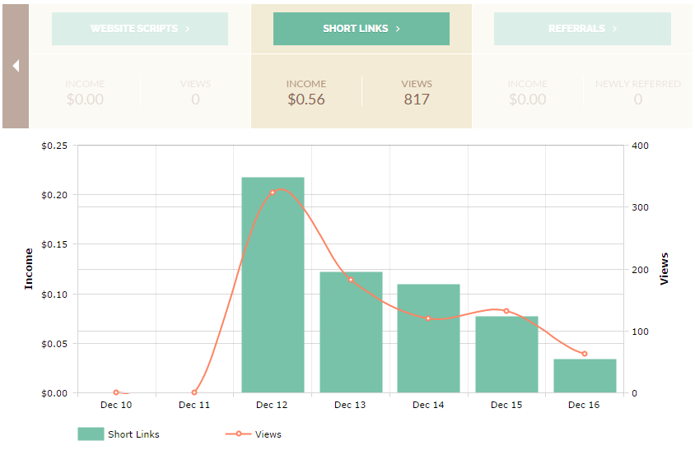Click the Dec 13 income bar
The width and height of the screenshot is (695, 450).
(x=351, y=332)
